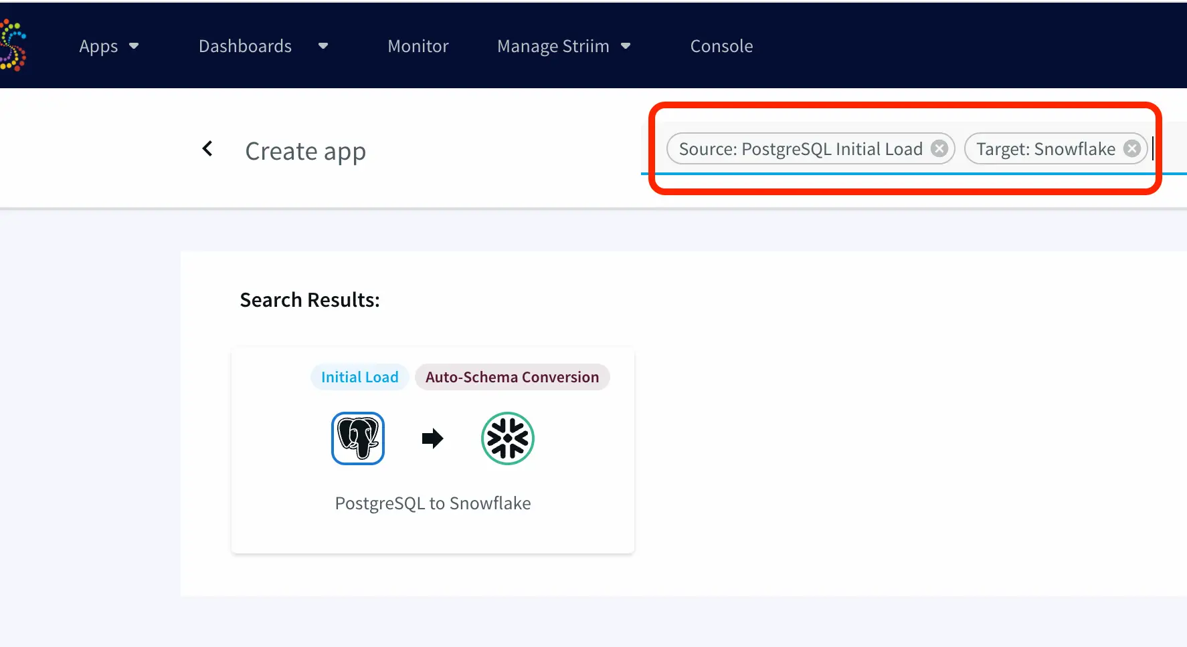Click the PostgreSQL elephant icon

358,438
